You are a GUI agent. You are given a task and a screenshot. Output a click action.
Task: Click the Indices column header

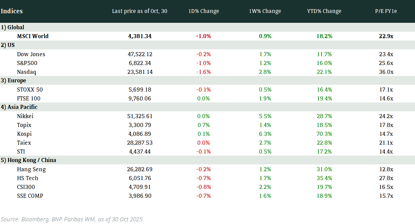(12, 11)
